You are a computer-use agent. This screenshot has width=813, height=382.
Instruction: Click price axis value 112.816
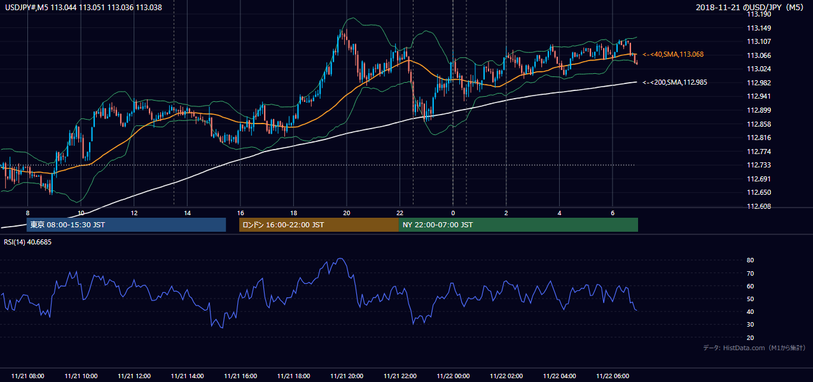(758, 138)
